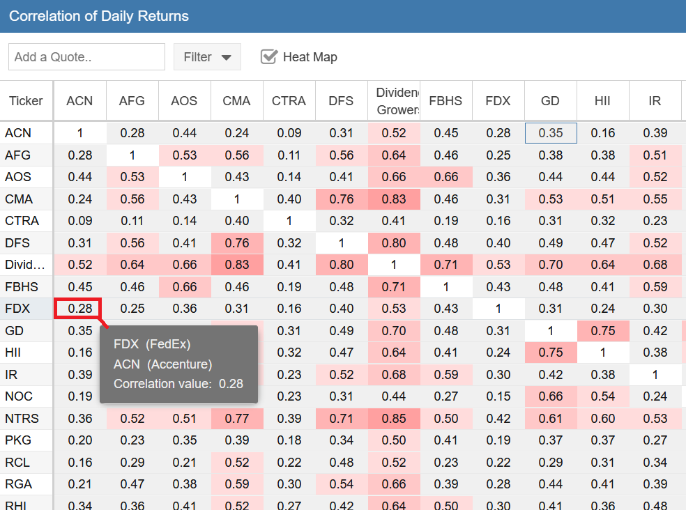
Task: Click the HII column header
Action: pyautogui.click(x=602, y=101)
